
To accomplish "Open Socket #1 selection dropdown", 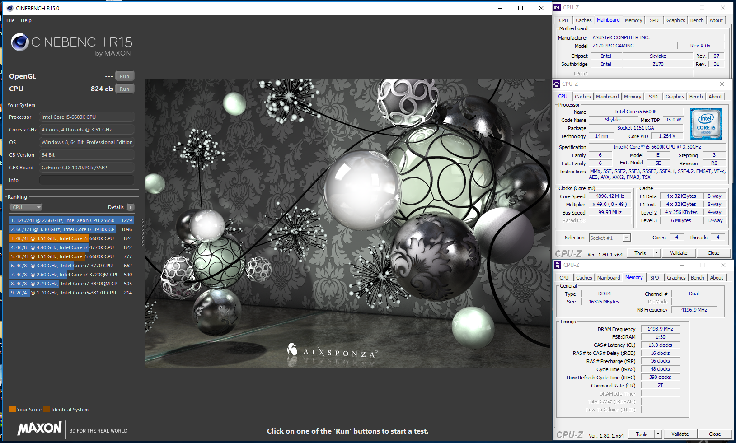I will click(x=609, y=238).
